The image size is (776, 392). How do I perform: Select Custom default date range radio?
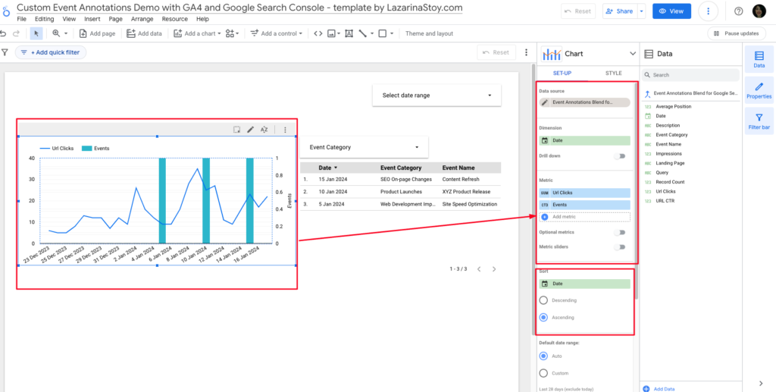pyautogui.click(x=543, y=373)
